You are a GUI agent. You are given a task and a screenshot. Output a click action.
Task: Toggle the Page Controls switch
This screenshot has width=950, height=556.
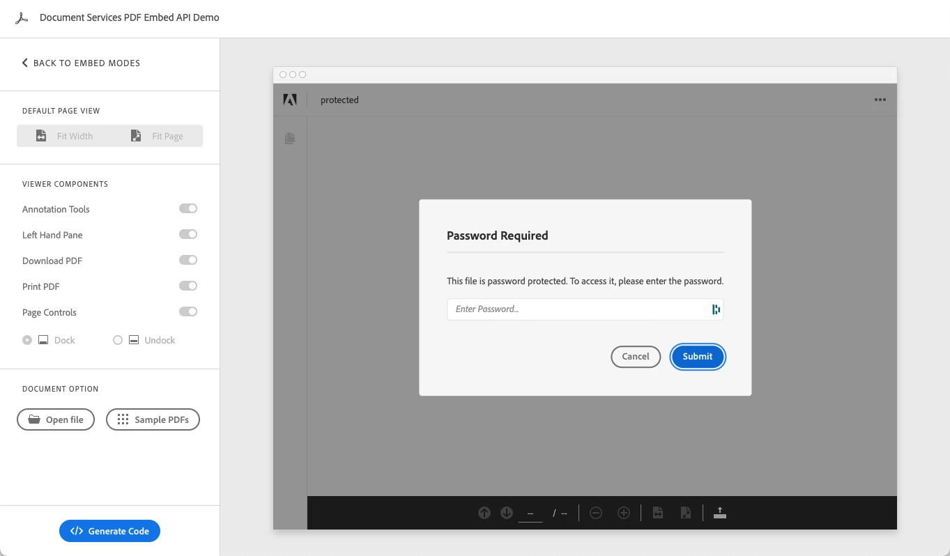[x=188, y=311]
